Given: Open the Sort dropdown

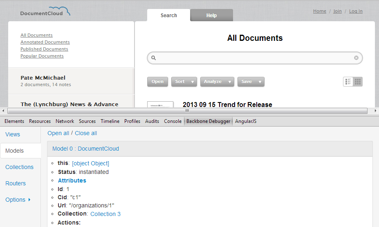Looking at the screenshot, I should (184, 82).
